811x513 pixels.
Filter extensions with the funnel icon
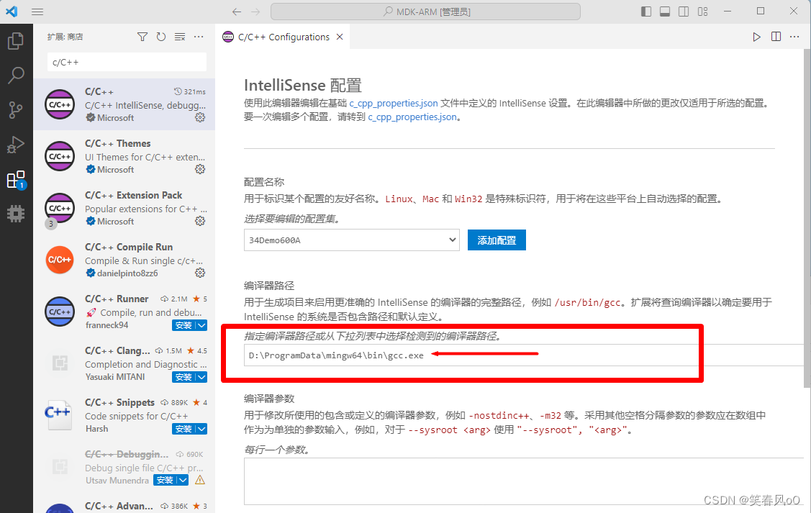coord(142,37)
